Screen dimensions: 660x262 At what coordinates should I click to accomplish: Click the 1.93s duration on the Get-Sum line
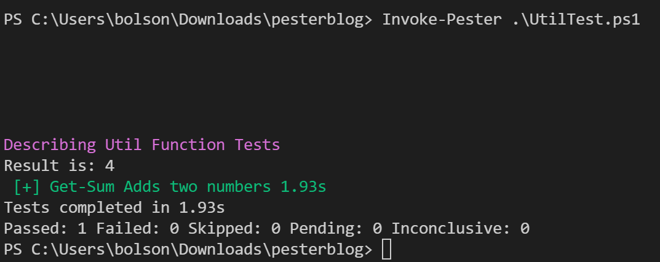click(x=303, y=187)
